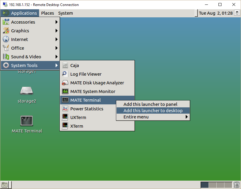Screen dimensions: 241x189
Task: Click the Sound & Video film icon
Action: (x=6, y=57)
